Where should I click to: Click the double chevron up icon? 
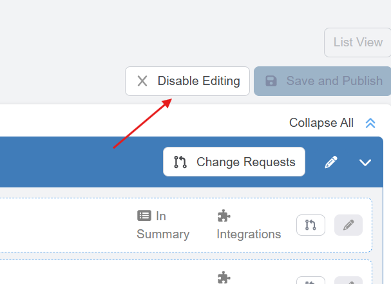coord(370,123)
